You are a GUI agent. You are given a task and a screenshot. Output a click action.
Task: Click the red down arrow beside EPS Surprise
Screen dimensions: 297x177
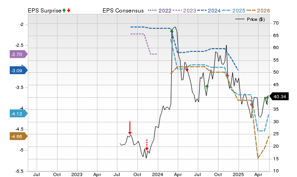[69, 10]
